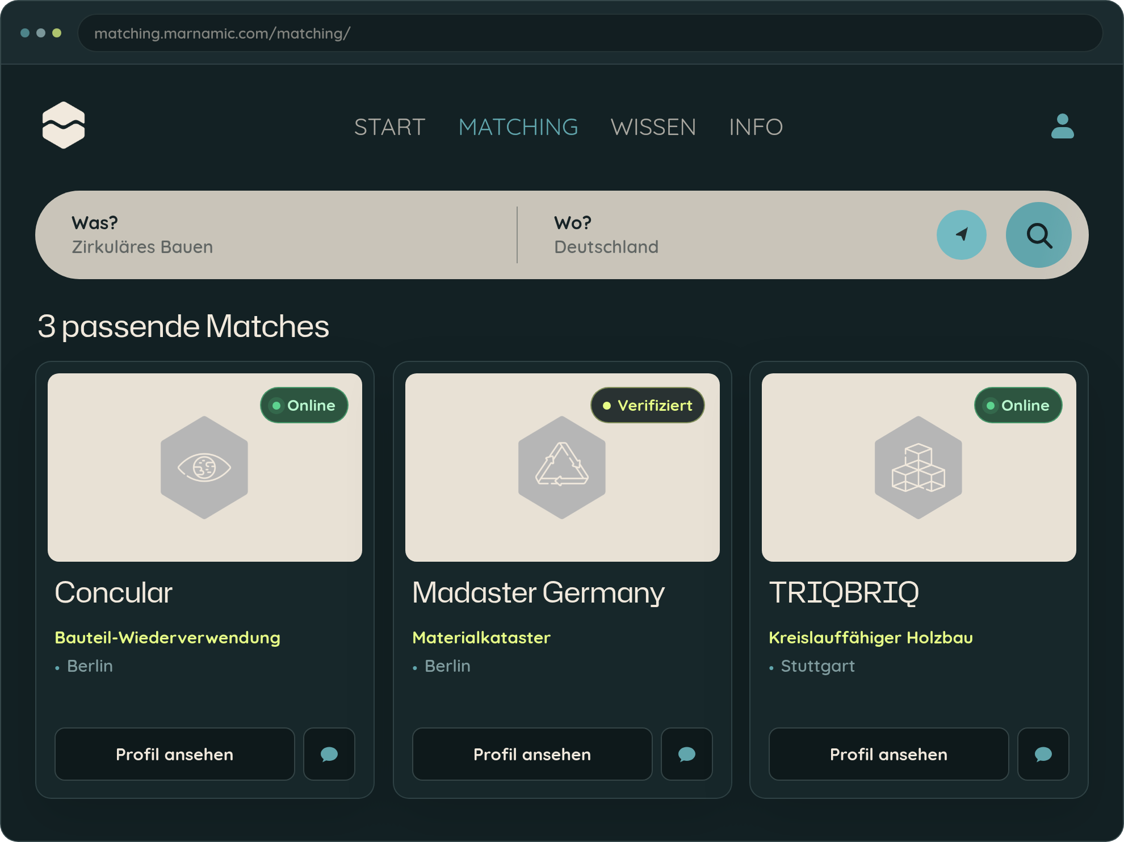Click the Online badge on Concular card
Screen dimensions: 1124x842
(x=304, y=405)
